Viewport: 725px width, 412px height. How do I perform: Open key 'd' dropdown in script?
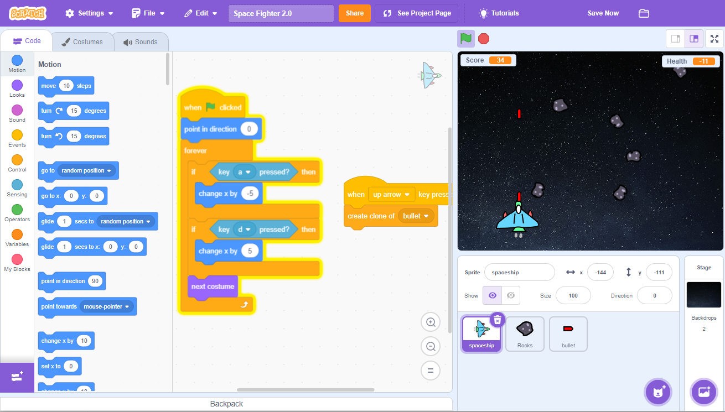point(244,230)
